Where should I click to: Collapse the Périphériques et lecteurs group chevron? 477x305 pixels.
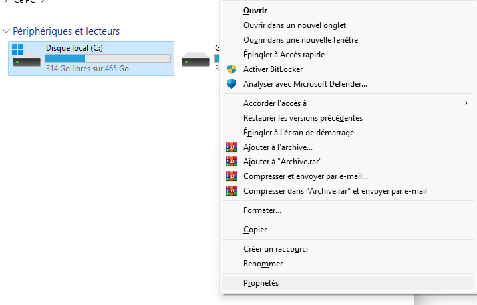6,31
